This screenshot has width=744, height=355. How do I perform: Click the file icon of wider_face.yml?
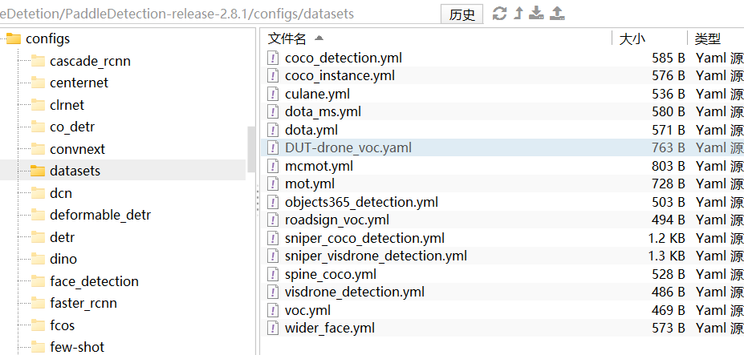pyautogui.click(x=273, y=328)
